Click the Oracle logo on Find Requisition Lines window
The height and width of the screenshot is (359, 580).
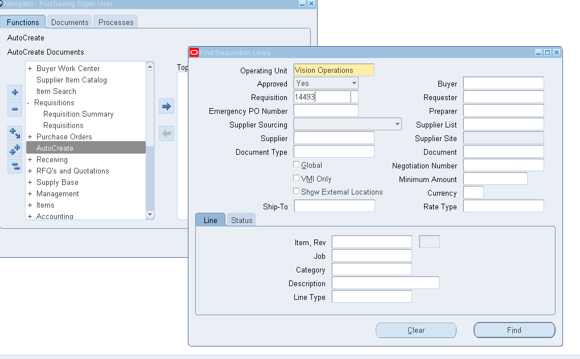coord(194,52)
